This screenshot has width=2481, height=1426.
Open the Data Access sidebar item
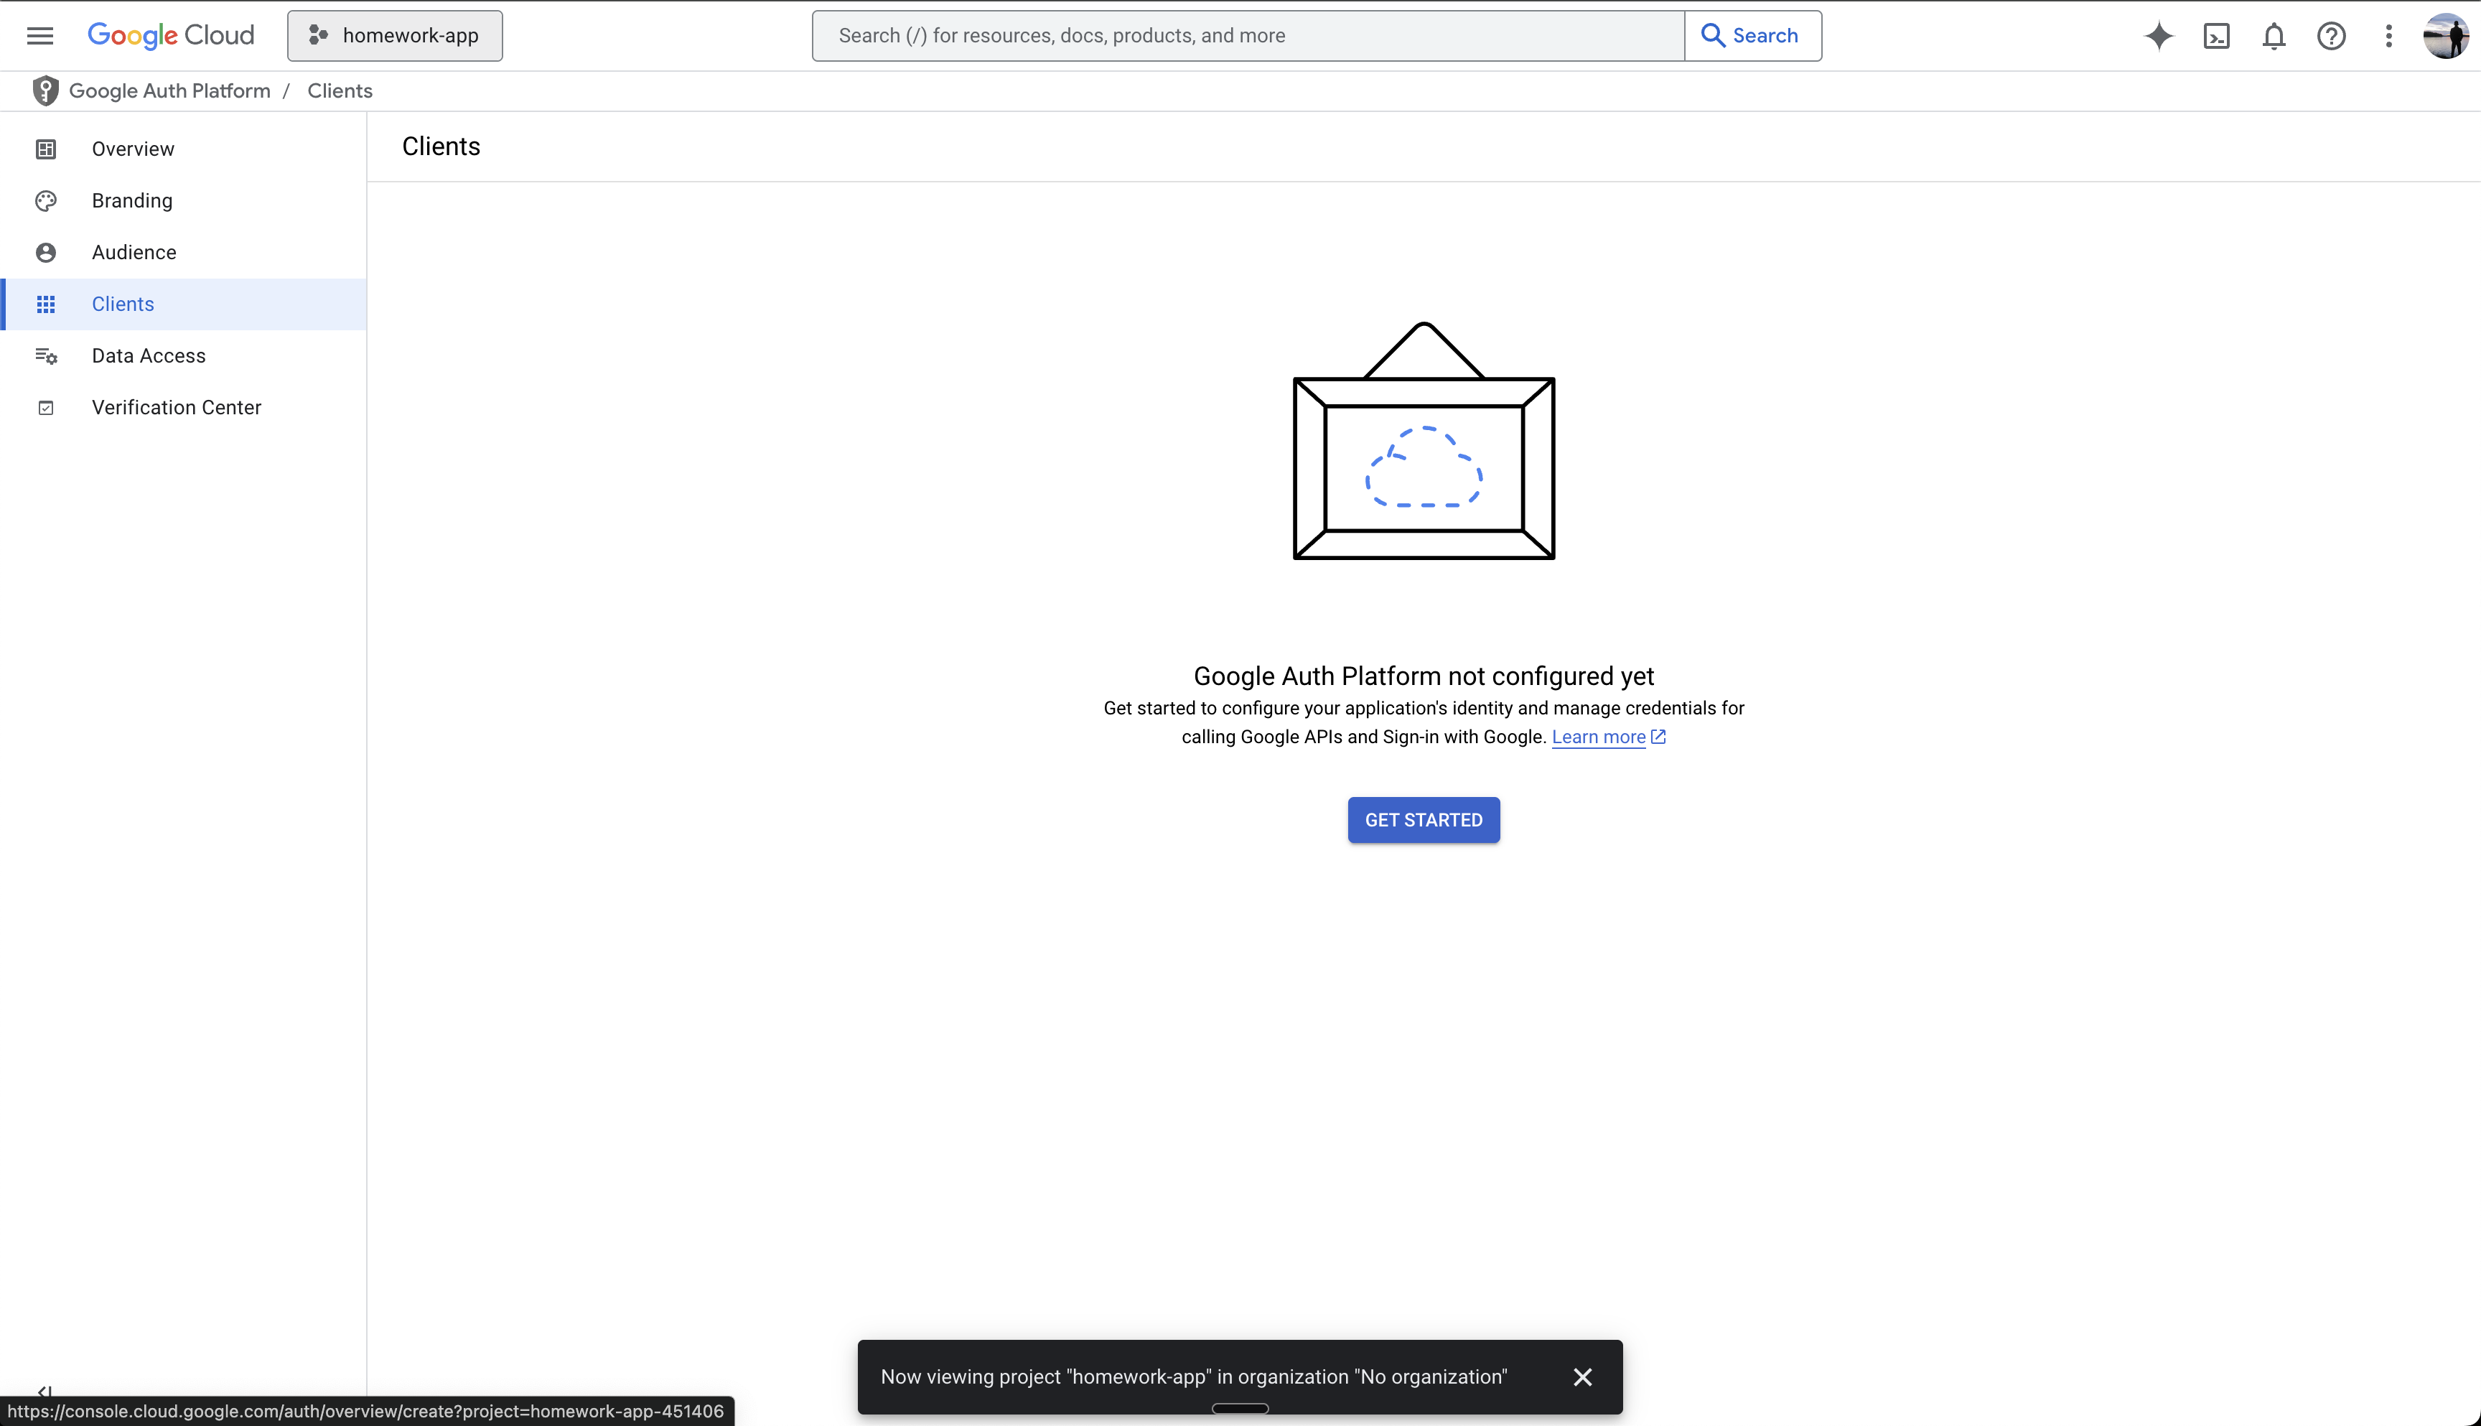[184, 355]
